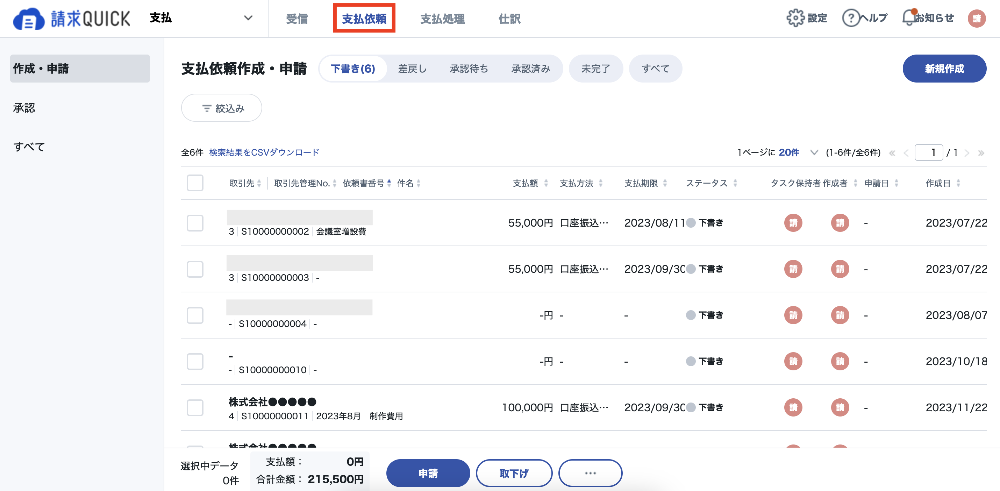Viewport: 1000px width, 491px height.
Task: Go to next page arrow
Action: tap(967, 153)
